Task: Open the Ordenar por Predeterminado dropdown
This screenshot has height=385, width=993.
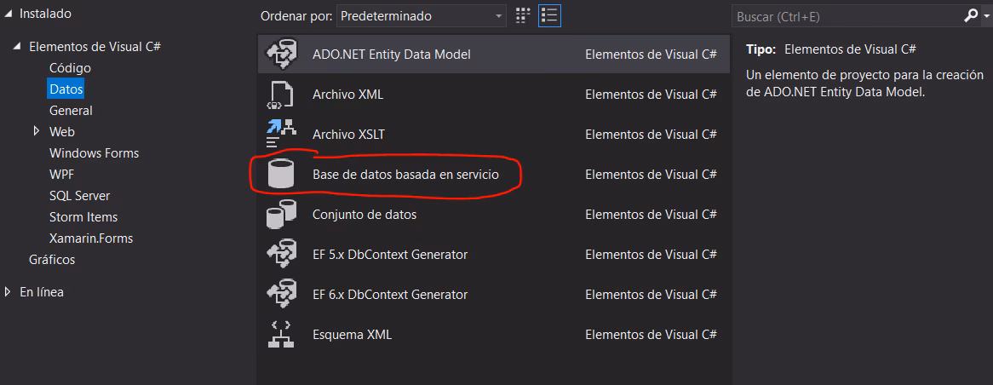Action: click(422, 16)
